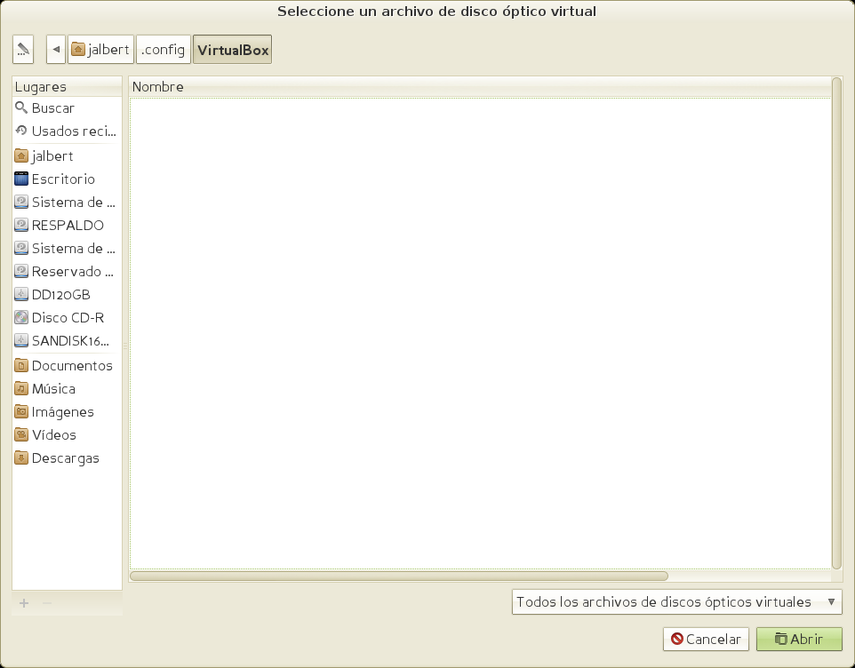The height and width of the screenshot is (668, 855).
Task: Go to the Música folder
Action: point(53,389)
